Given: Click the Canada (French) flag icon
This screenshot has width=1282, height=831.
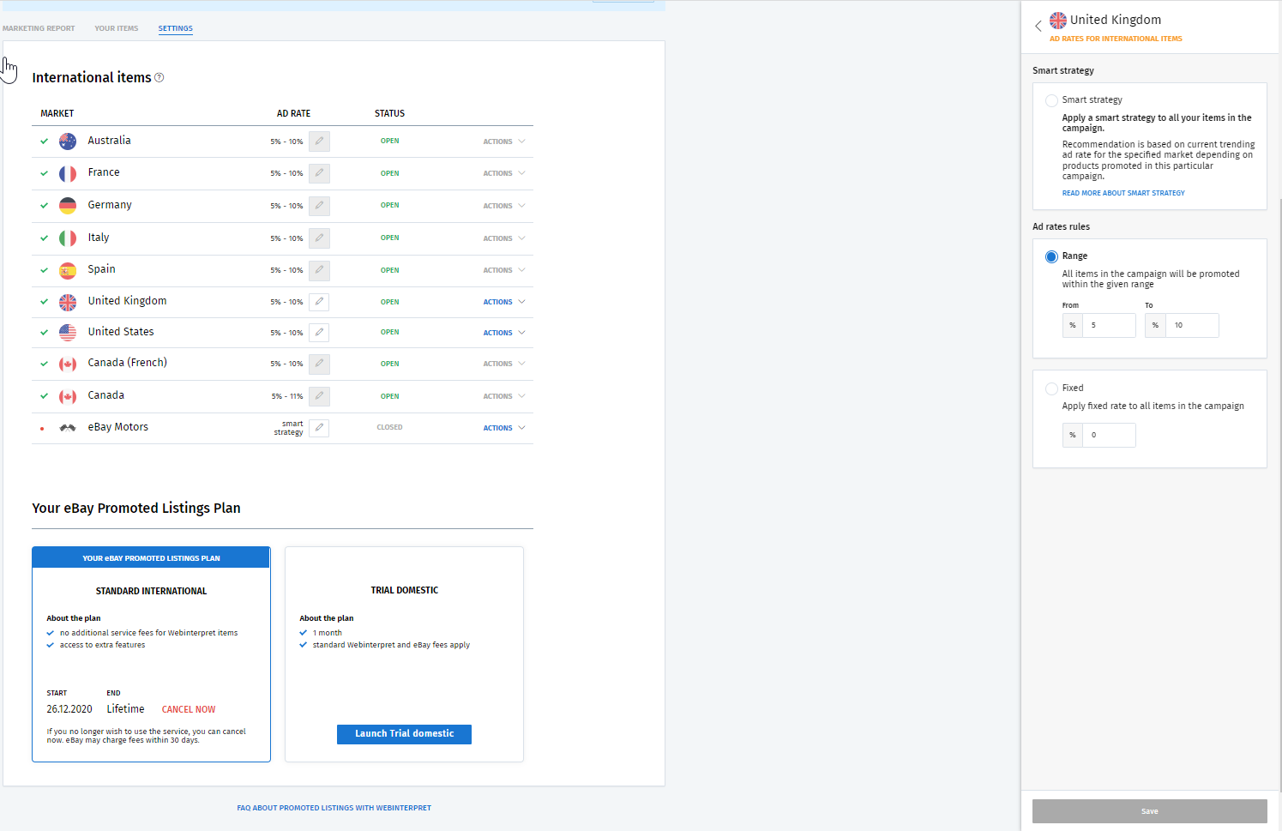Looking at the screenshot, I should 68,364.
